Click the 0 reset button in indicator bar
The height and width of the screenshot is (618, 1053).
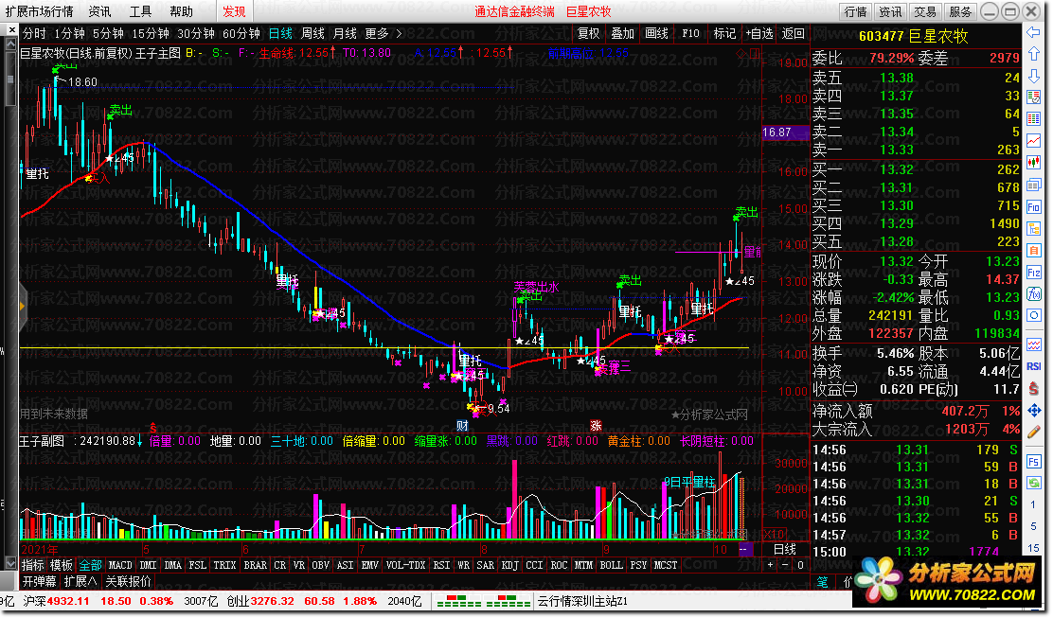(800, 566)
